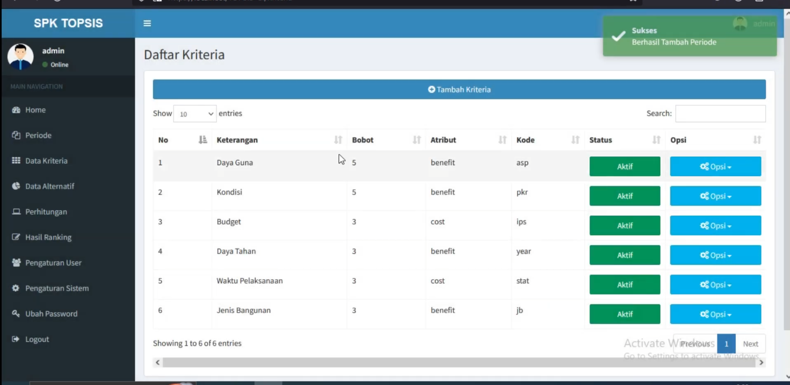
Task: Toggle Aktif status for Waktu Pelaksanaan
Action: [625, 284]
